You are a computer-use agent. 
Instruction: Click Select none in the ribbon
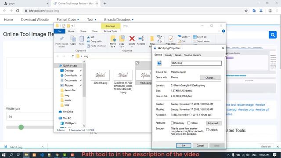click(202, 41)
